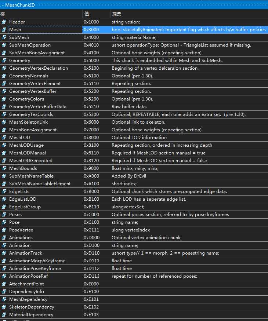
Task: Click the icon next to SubMeshOperation
Action: coord(4,45)
